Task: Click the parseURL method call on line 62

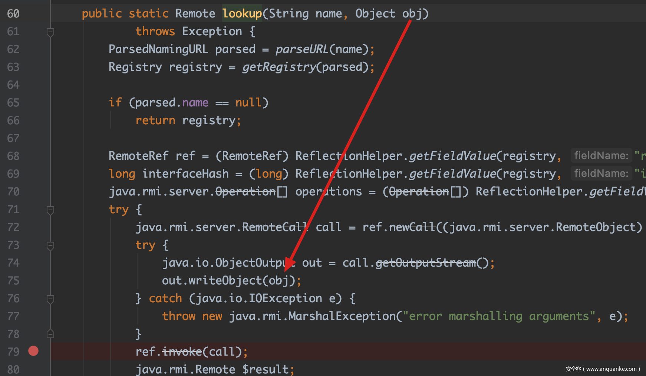Action: point(302,49)
